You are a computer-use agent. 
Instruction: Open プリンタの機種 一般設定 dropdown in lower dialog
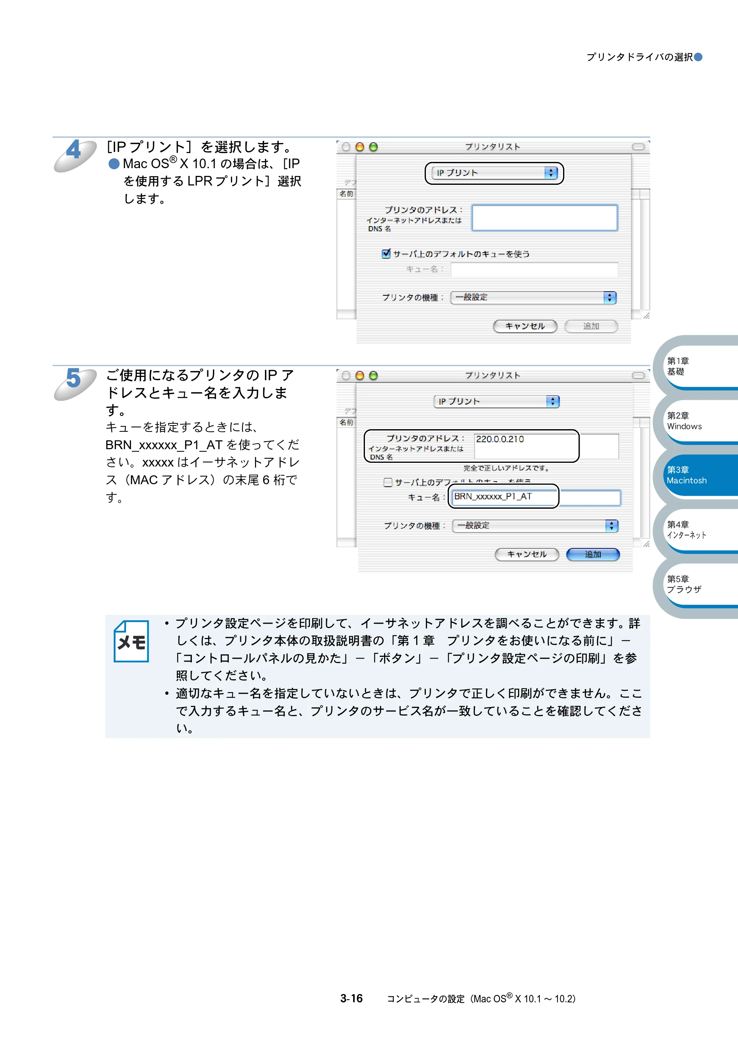coord(535,526)
